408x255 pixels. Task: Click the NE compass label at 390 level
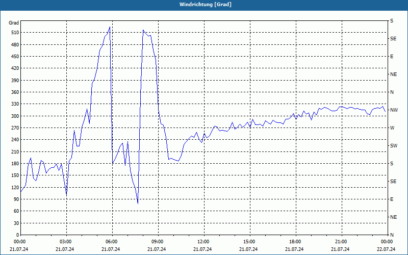click(x=393, y=74)
